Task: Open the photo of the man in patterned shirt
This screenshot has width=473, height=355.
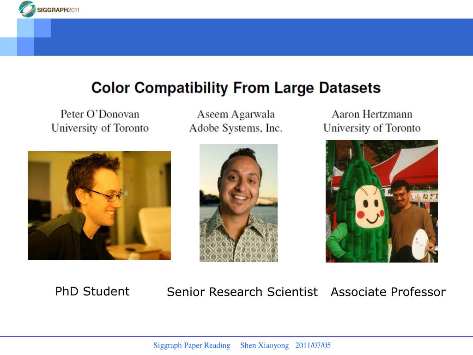Action: pyautogui.click(x=239, y=203)
